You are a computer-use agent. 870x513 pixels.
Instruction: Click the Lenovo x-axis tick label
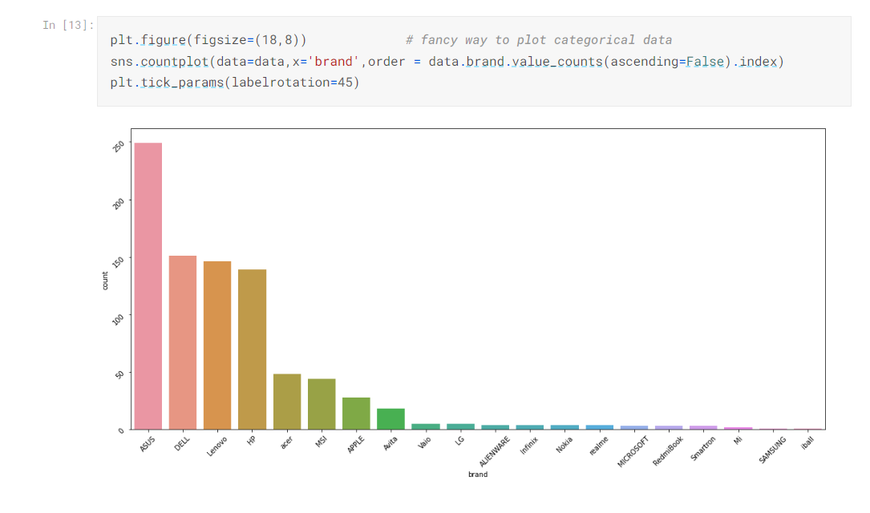coord(216,446)
